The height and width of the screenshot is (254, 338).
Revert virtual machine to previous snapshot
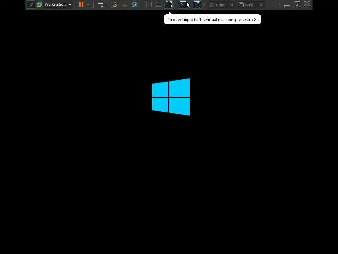[124, 5]
